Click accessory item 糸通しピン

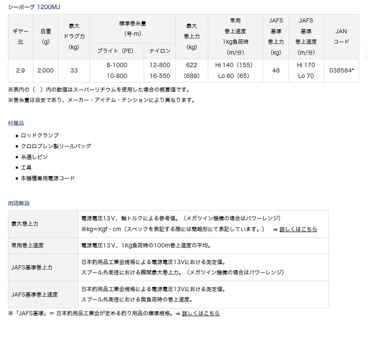point(34,157)
